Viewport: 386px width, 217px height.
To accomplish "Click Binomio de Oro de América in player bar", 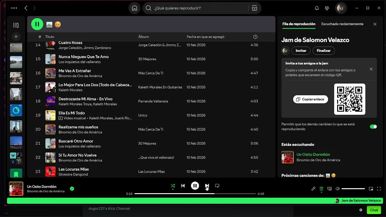I will click(x=46, y=191).
